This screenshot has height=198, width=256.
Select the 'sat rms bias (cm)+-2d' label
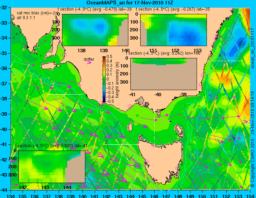[38, 13]
